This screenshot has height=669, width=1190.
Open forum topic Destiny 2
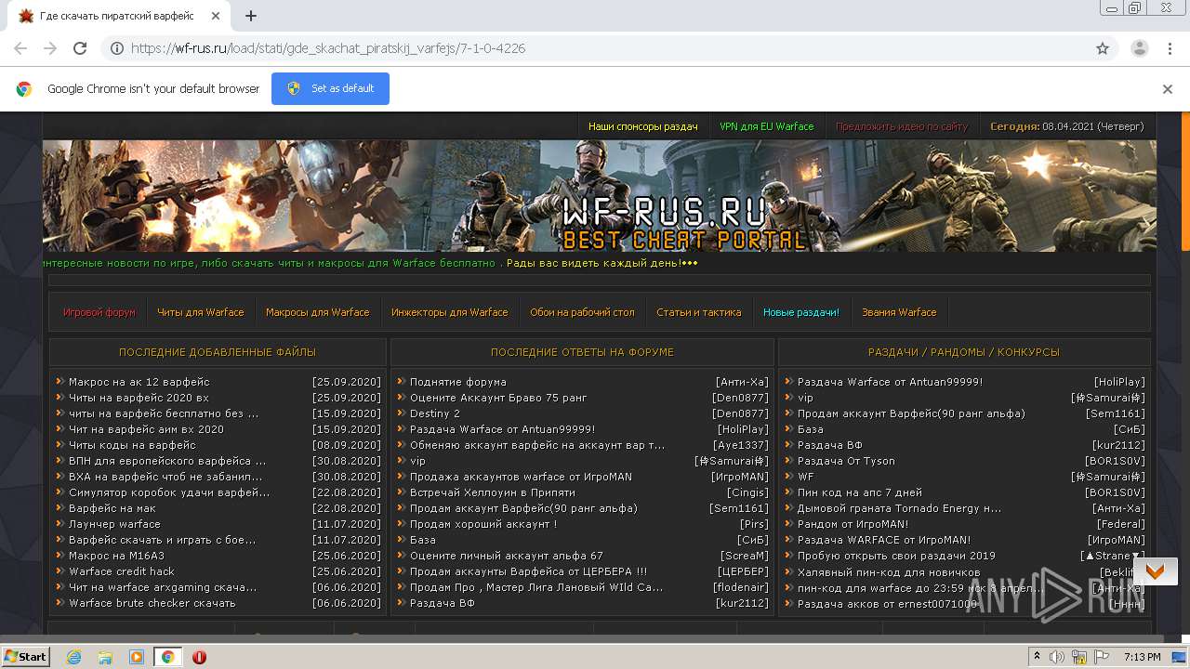435,413
